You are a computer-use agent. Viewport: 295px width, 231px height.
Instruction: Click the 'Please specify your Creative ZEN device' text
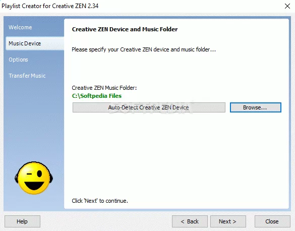point(144,49)
